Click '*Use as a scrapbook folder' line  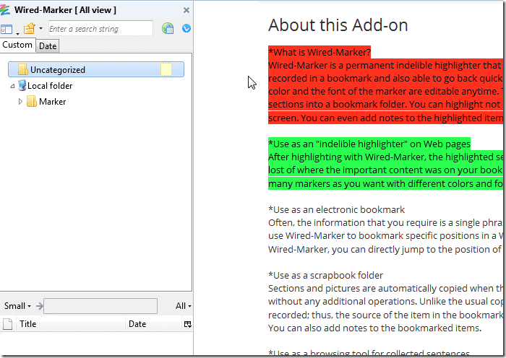pyautogui.click(x=325, y=276)
